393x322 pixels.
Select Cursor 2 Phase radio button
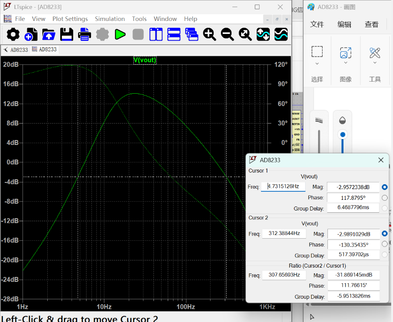point(385,244)
